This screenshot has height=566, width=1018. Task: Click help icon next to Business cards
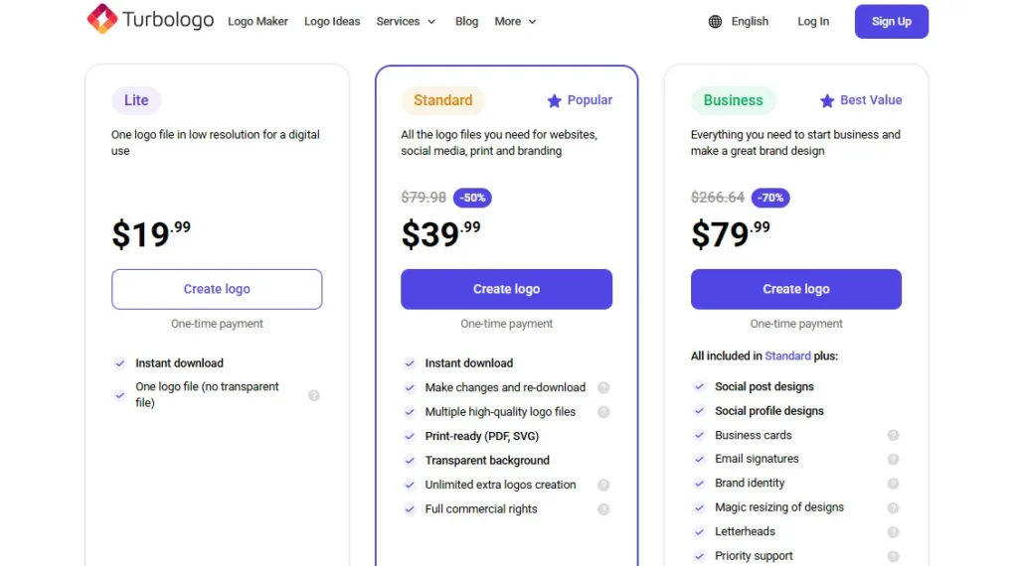click(893, 435)
